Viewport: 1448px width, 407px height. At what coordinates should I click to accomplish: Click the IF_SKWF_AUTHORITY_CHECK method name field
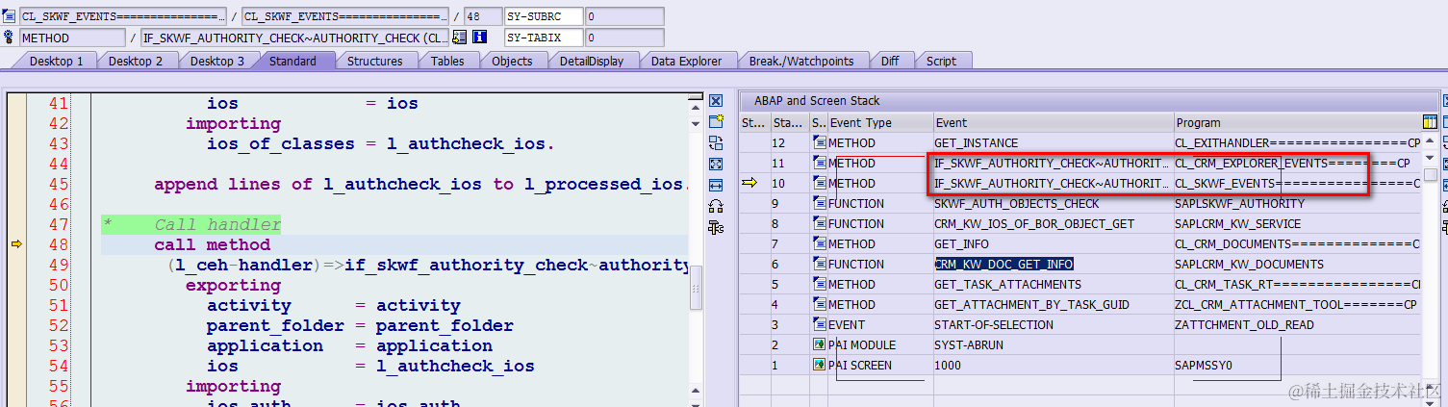click(294, 38)
